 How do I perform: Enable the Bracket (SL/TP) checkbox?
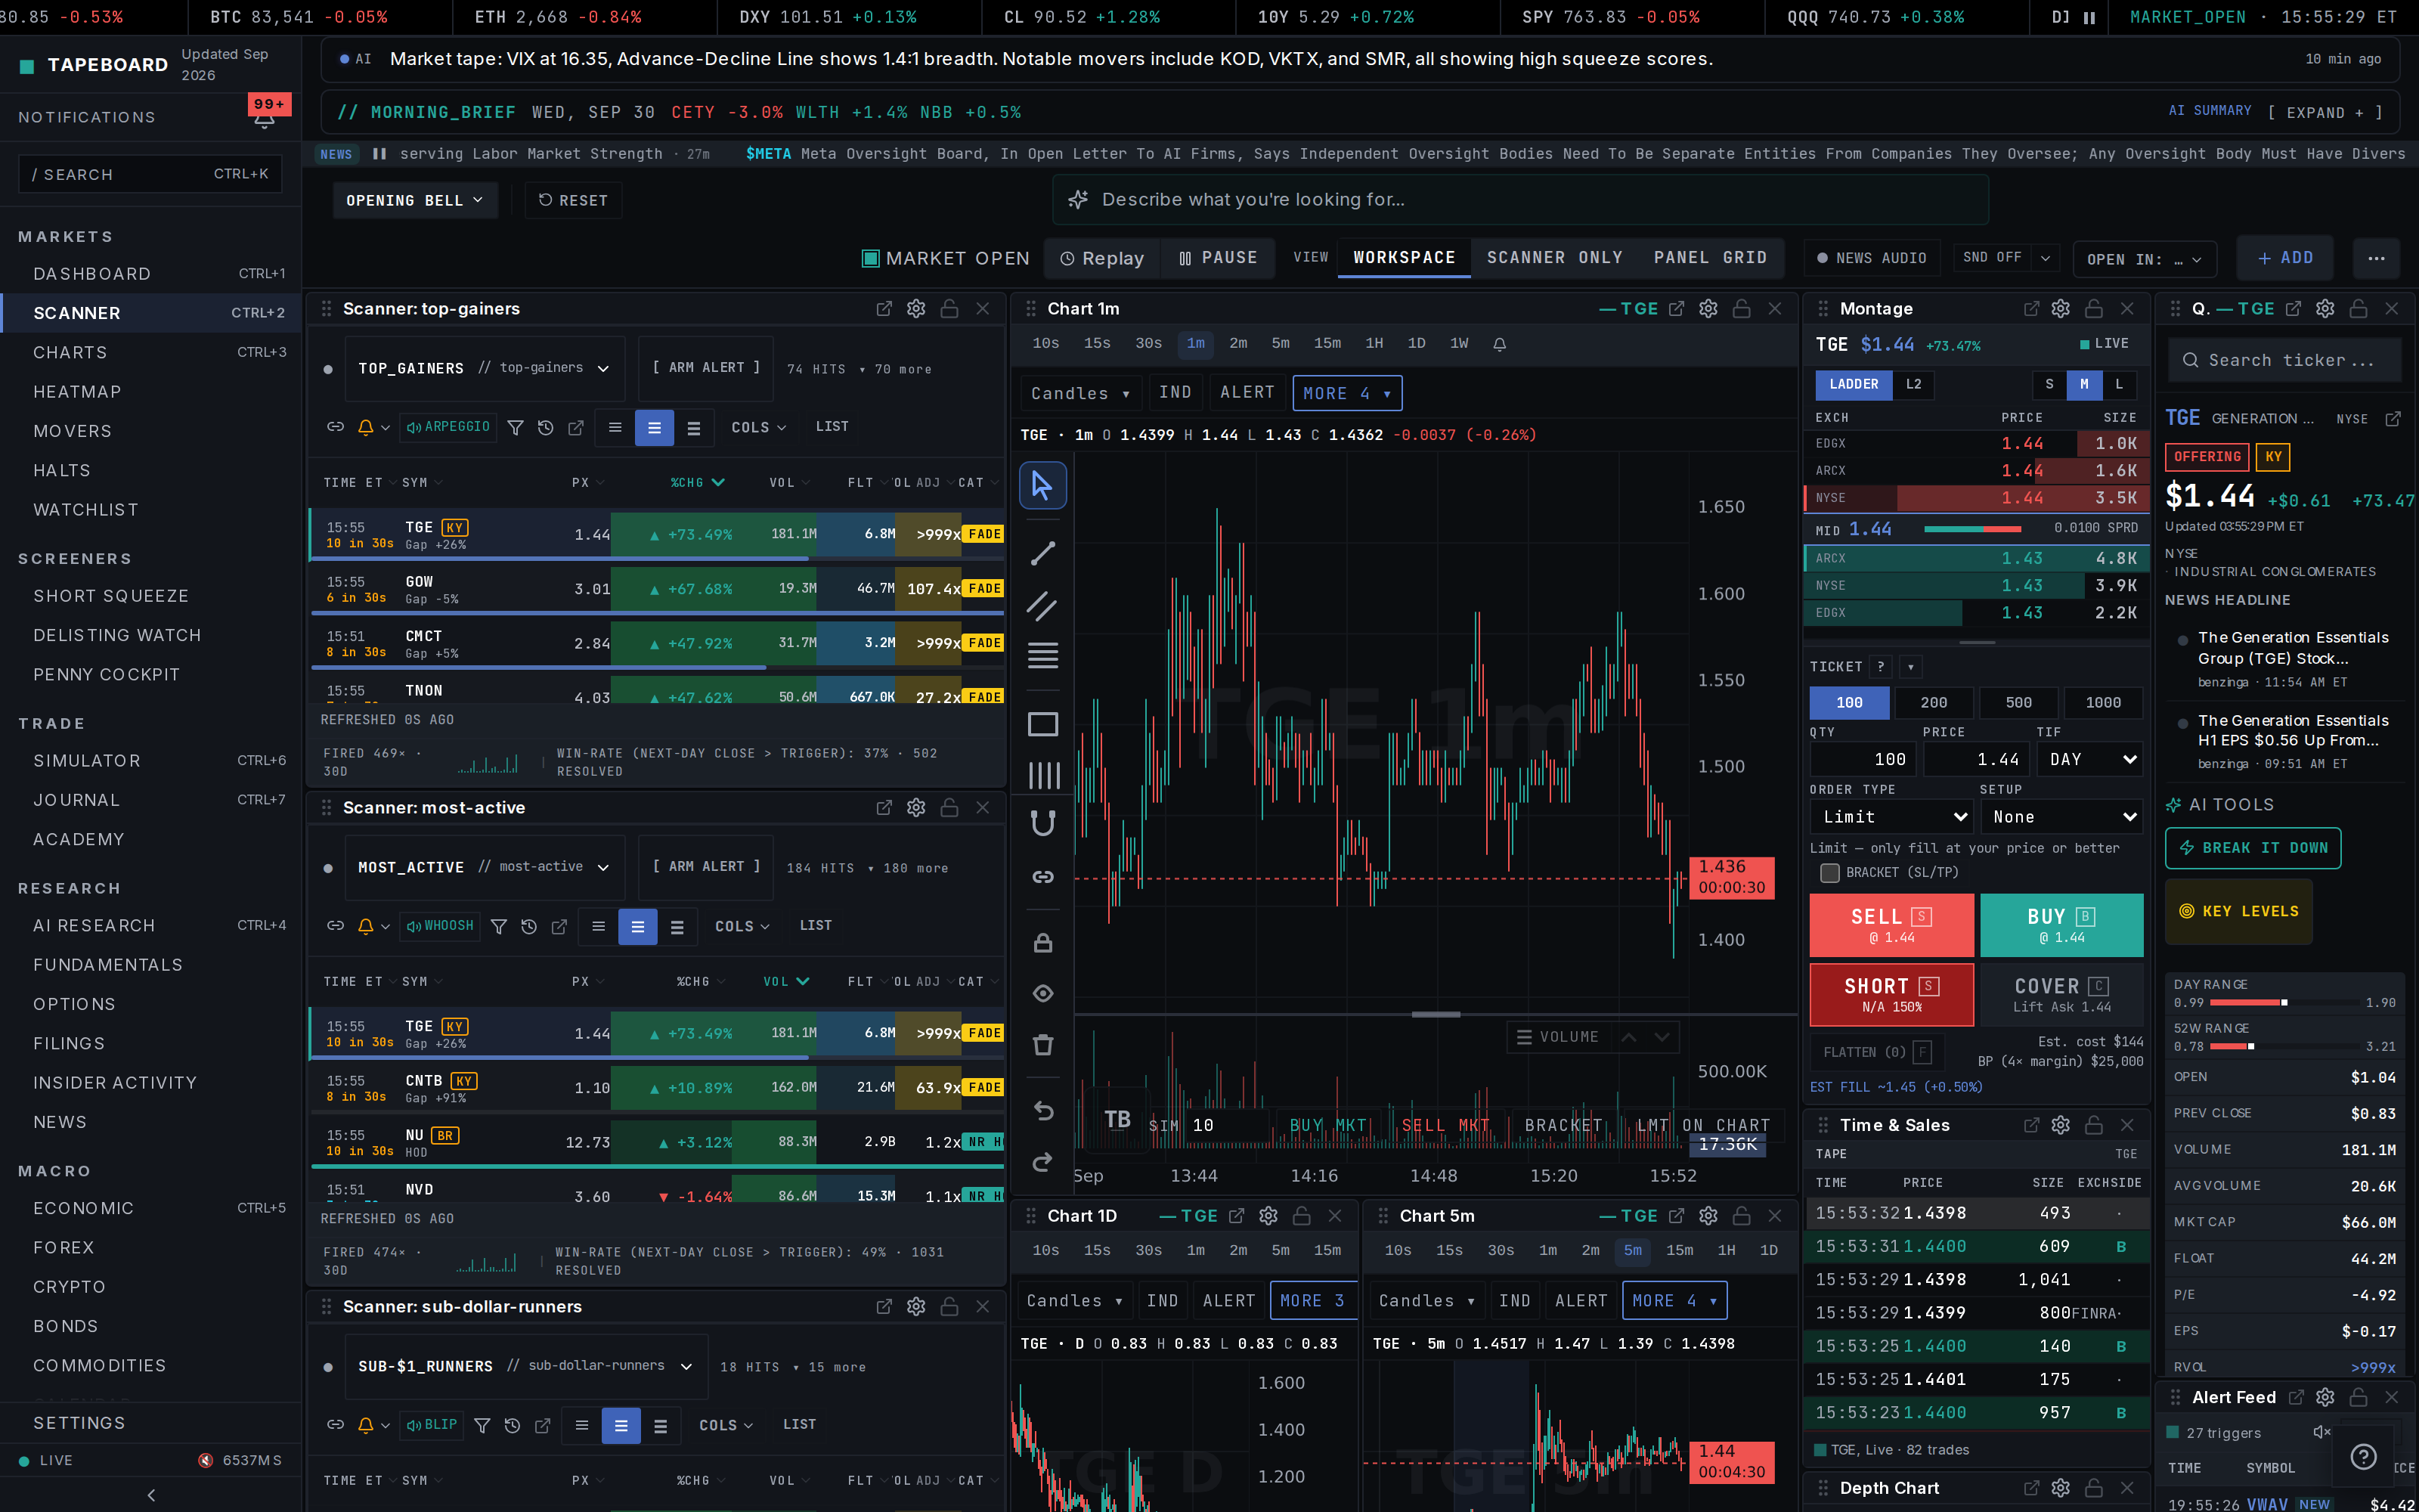pos(1830,873)
